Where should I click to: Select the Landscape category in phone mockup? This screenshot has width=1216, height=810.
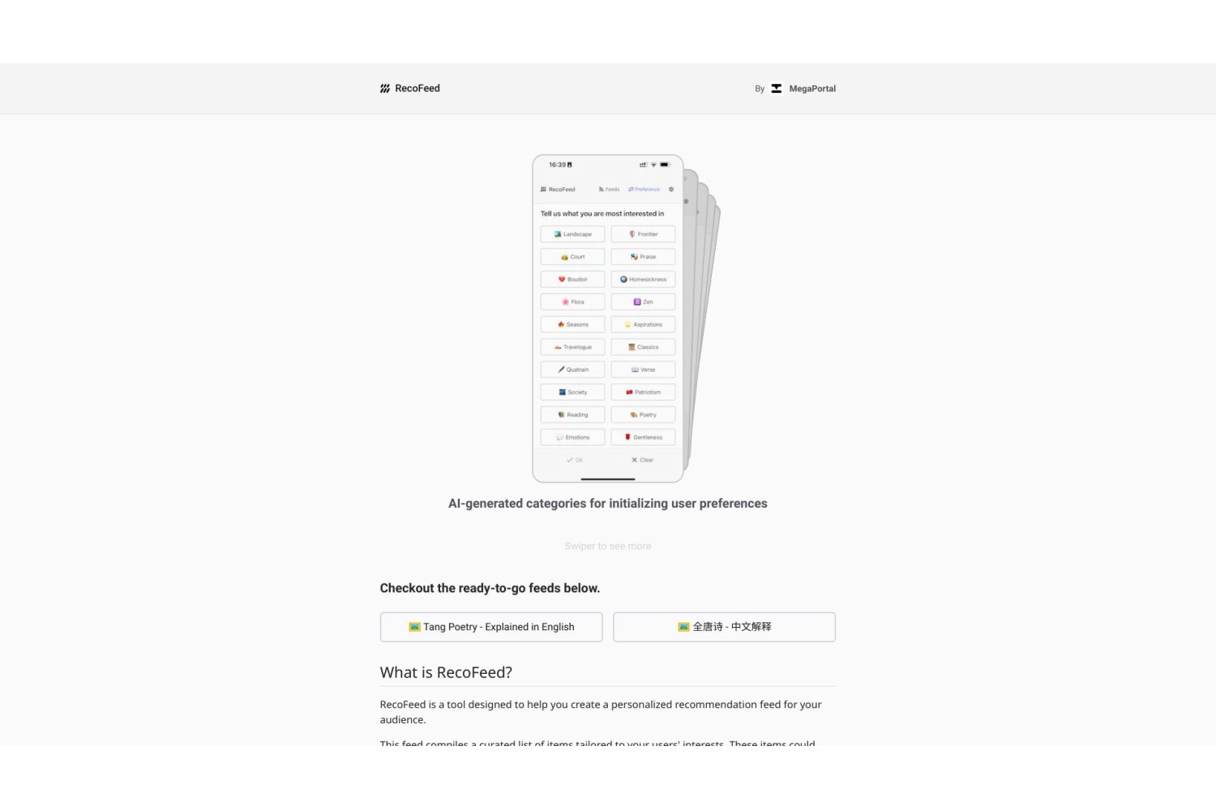pos(572,234)
